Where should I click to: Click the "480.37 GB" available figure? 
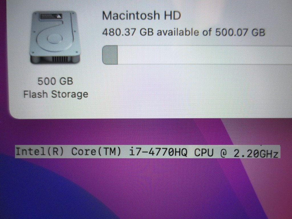coord(128,32)
